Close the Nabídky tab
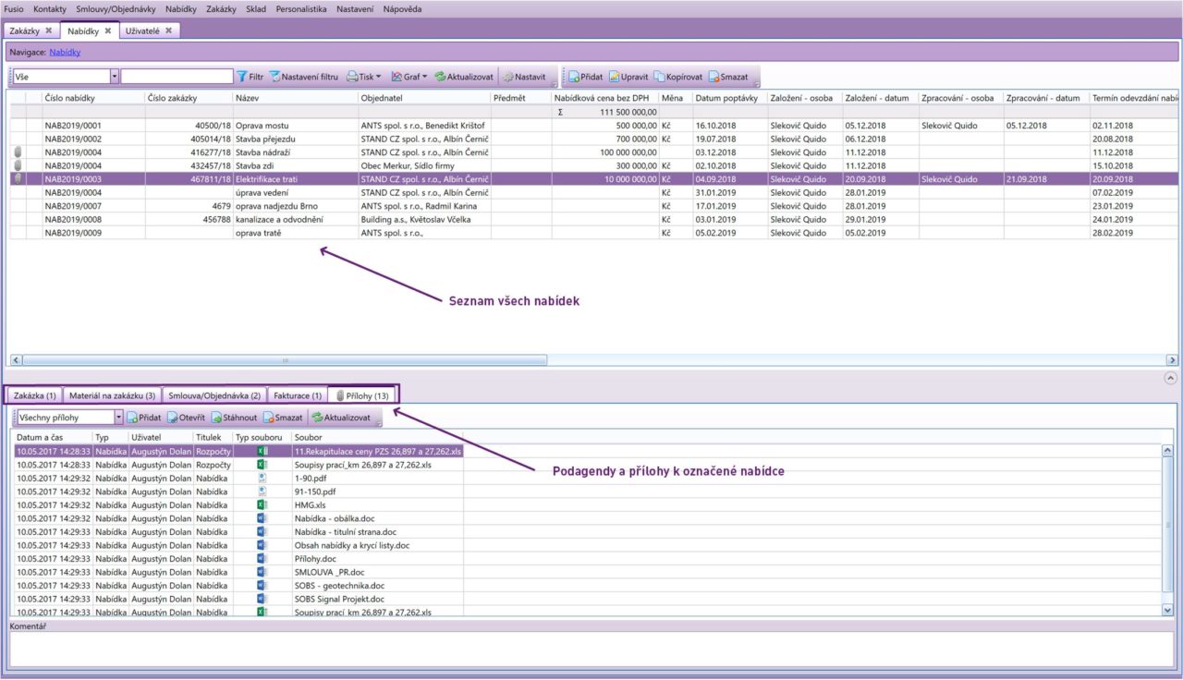This screenshot has width=1183, height=680. [108, 30]
